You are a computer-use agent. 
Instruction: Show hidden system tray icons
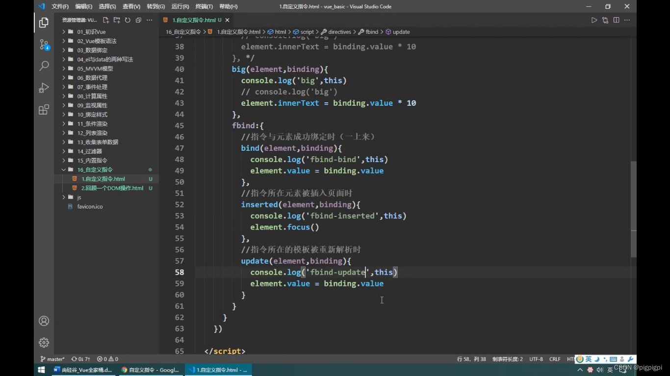[580, 370]
